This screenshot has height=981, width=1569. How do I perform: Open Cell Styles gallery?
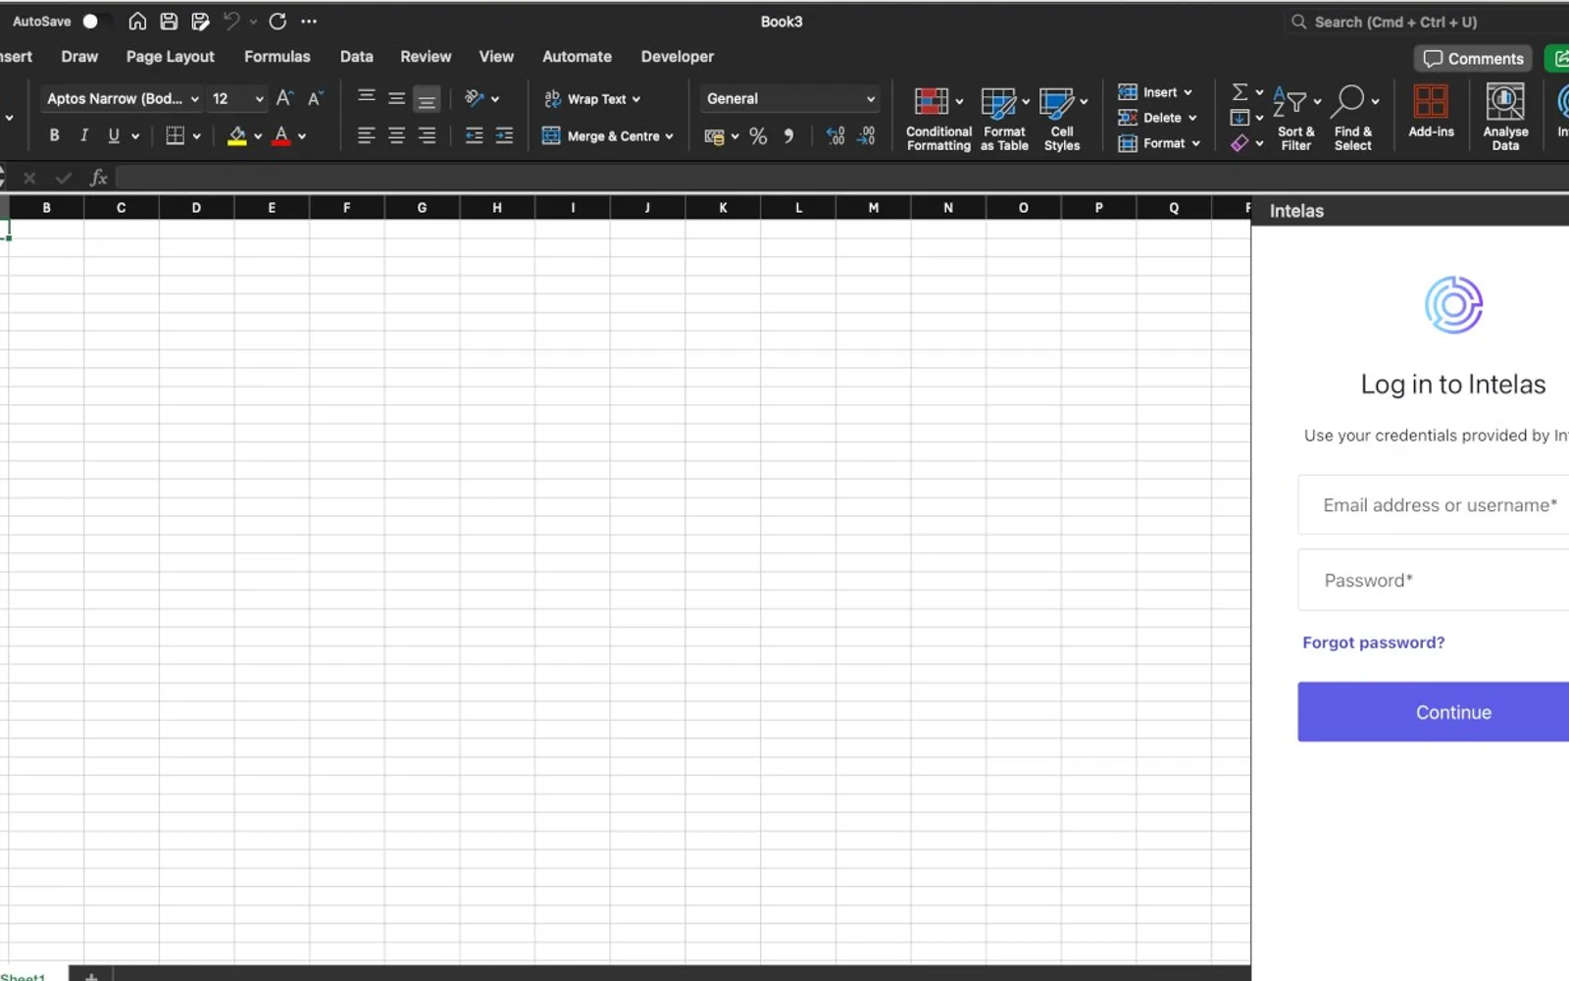click(1062, 119)
